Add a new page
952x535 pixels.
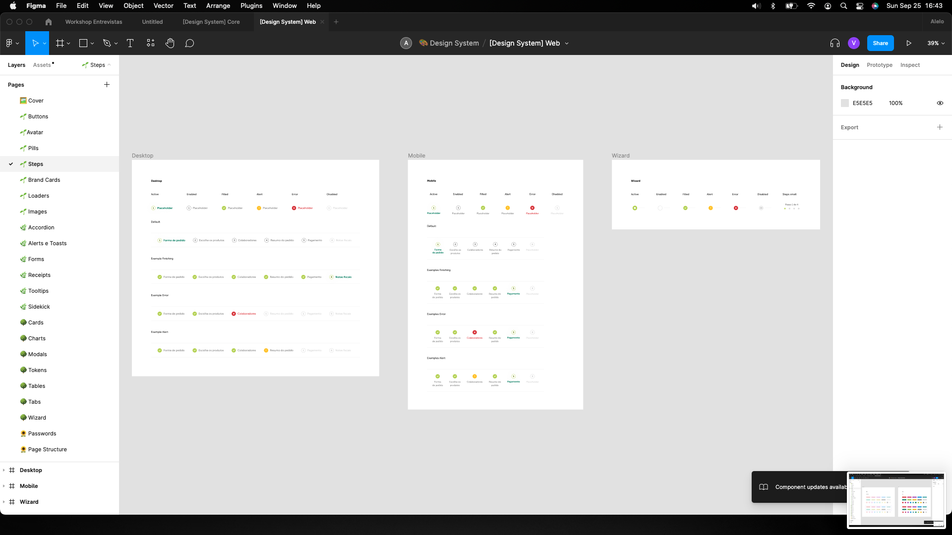(107, 85)
